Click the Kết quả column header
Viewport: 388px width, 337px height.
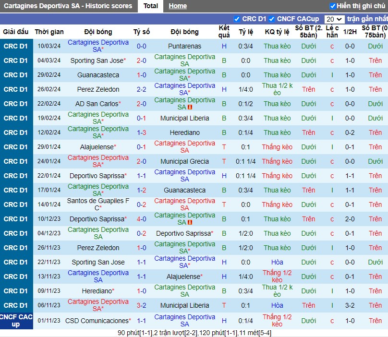pos(224,32)
